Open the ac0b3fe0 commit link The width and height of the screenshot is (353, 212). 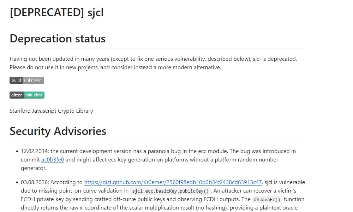tap(53, 160)
